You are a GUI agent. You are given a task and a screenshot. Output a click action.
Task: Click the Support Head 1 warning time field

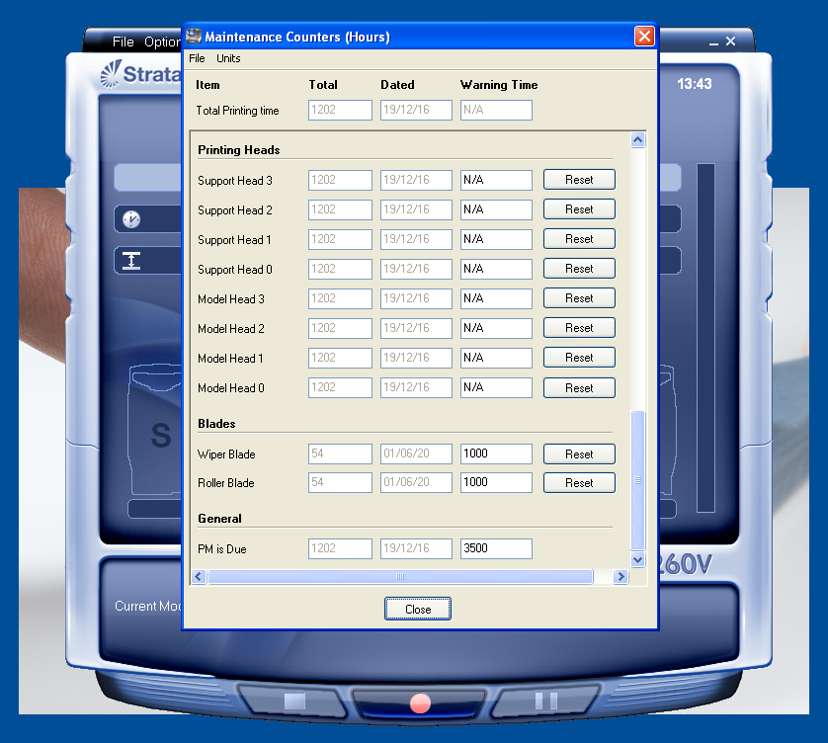(x=496, y=239)
